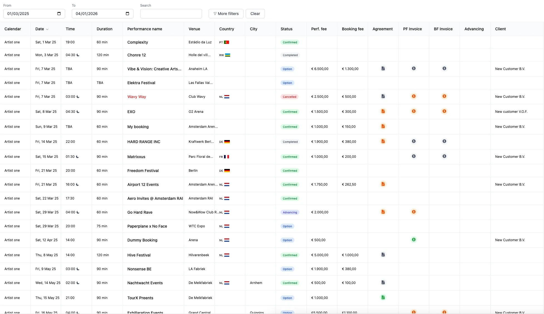
Task: Open the orange agreement icon for Airport 12 Events
Action: pos(383,184)
